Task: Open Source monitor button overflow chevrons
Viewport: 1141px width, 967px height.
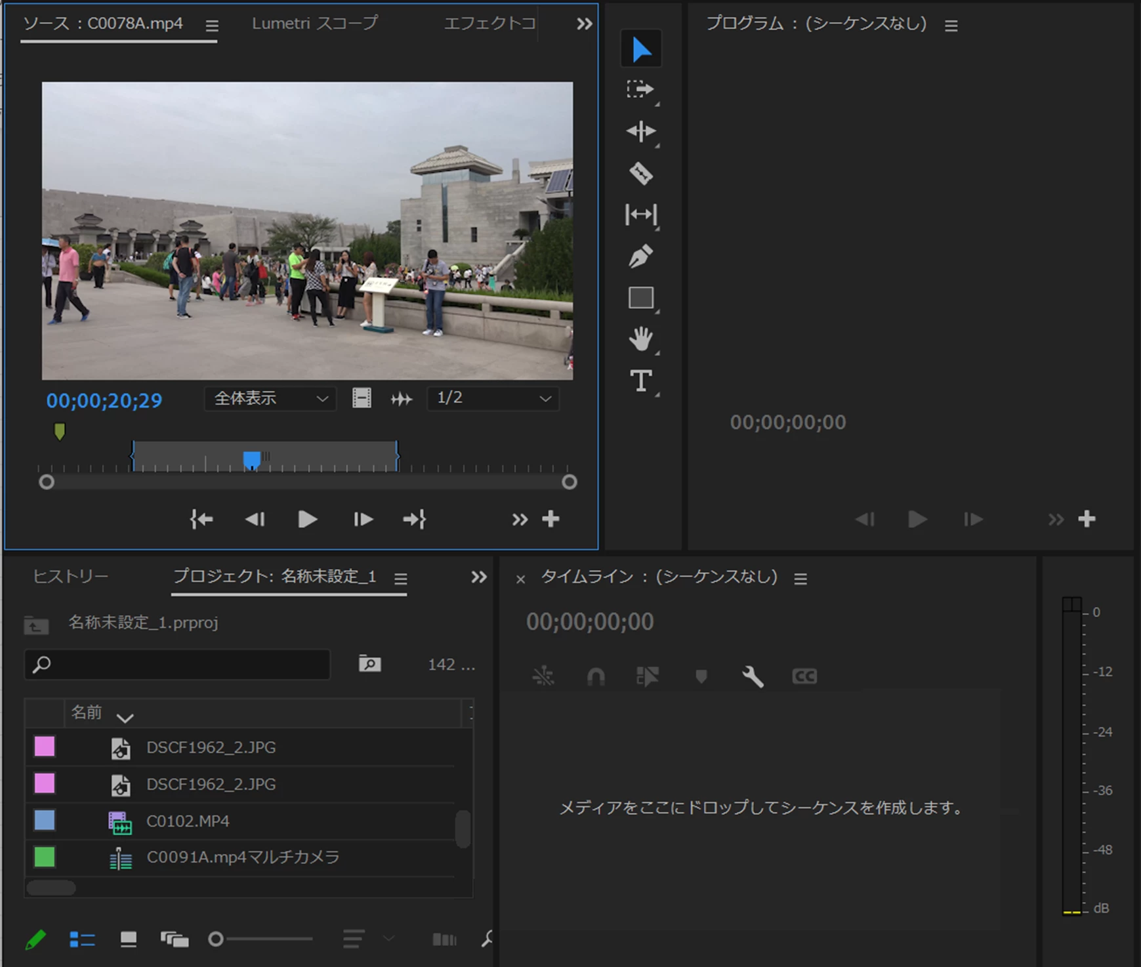Action: pos(520,520)
